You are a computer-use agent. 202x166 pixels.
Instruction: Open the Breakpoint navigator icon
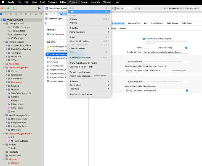[x=36, y=14]
